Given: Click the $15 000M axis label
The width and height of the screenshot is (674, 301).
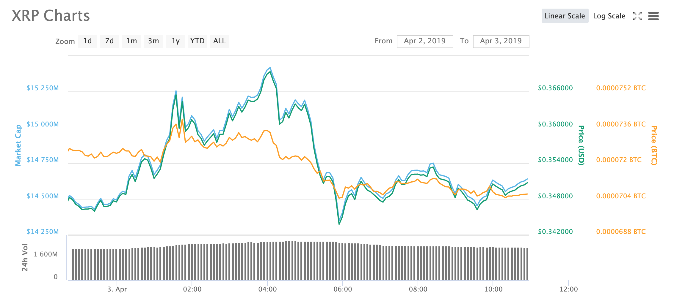Looking at the screenshot, I should (43, 124).
